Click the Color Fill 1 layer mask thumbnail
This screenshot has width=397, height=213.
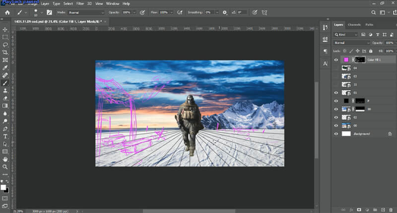pyautogui.click(x=360, y=60)
